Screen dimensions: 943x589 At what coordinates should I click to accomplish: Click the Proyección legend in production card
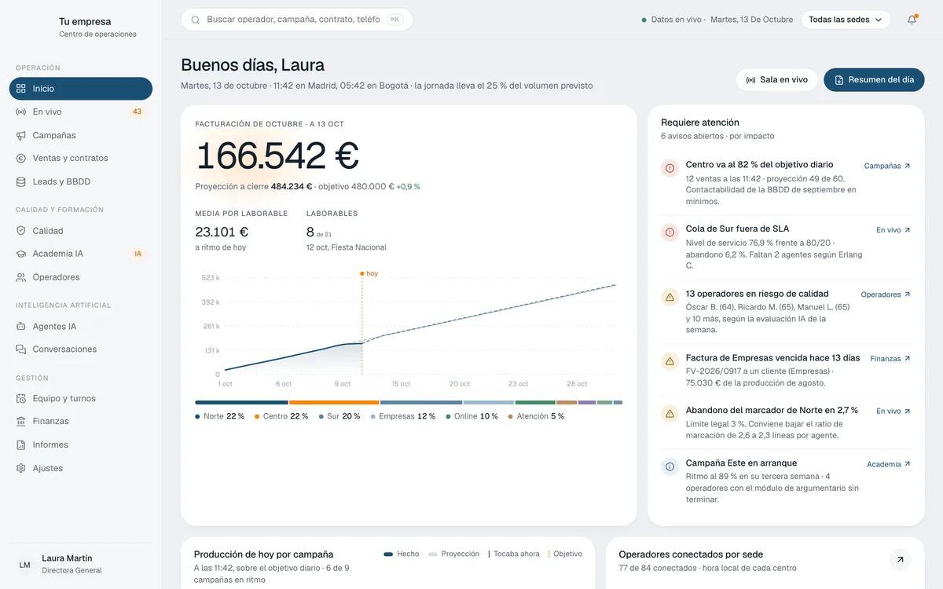tap(454, 554)
